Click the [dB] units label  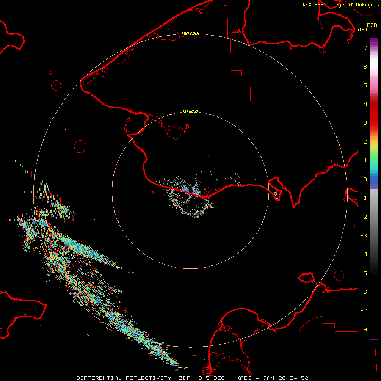tap(361, 29)
